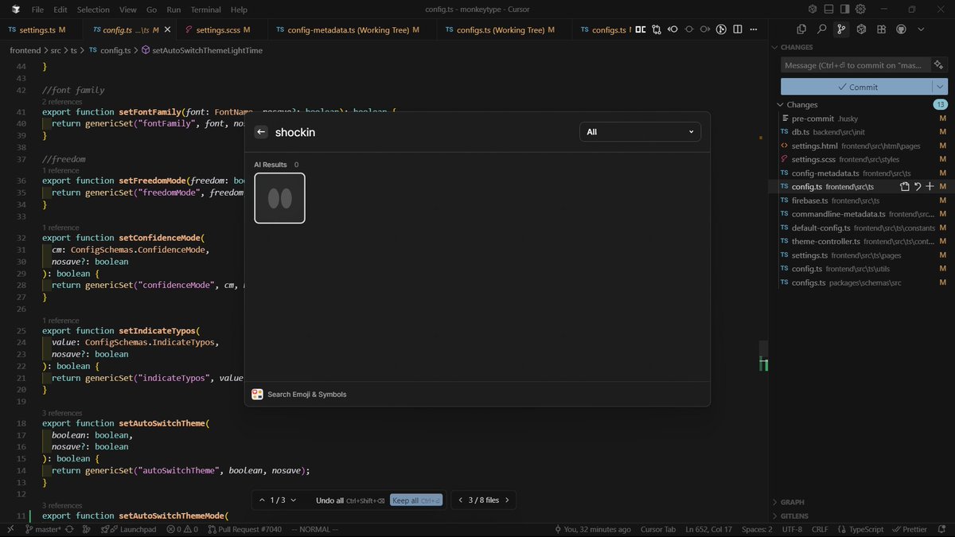Click Keep all in the review bar
This screenshot has height=537, width=955.
[415, 500]
